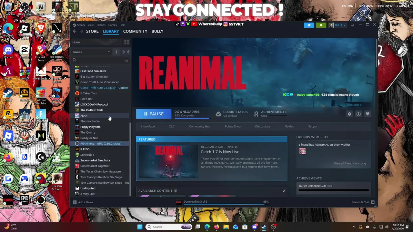Go back with Steam's left arrow

pos(75,31)
